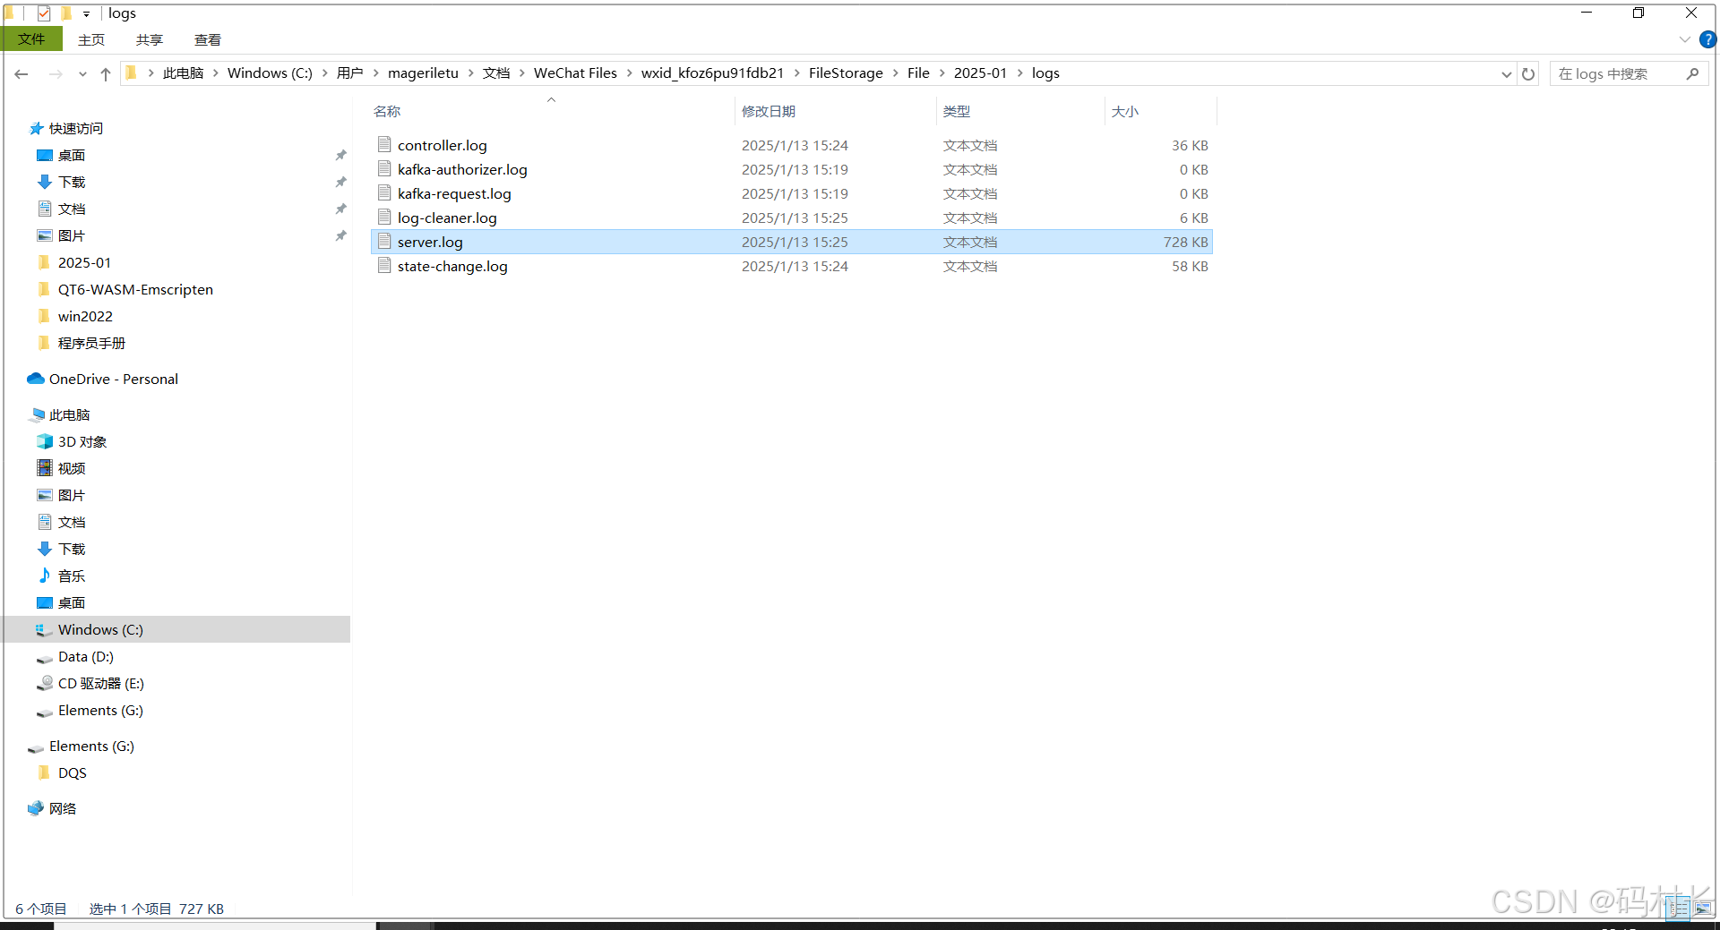Click the pin icon beside pinned 图片
Screen dimensions: 1720x930
pos(340,235)
